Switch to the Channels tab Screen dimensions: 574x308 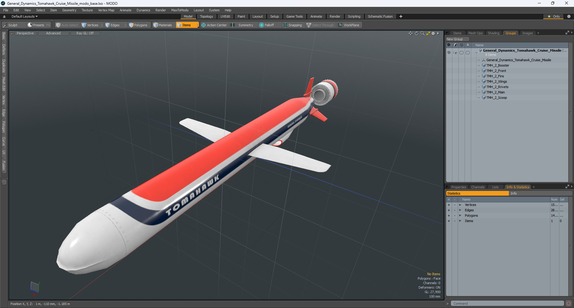[x=477, y=187]
